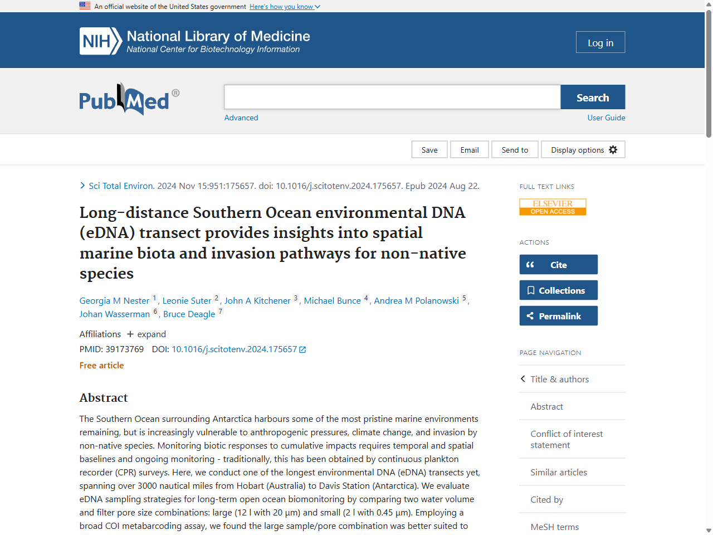Open author Michael Bunce
Screen dimensions: 713x535
tap(333, 301)
